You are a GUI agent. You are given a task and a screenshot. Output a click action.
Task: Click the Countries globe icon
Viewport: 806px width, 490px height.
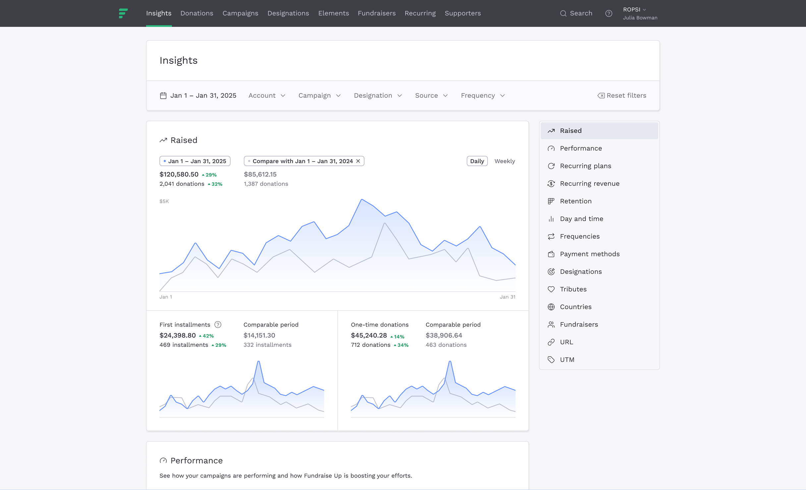point(551,307)
